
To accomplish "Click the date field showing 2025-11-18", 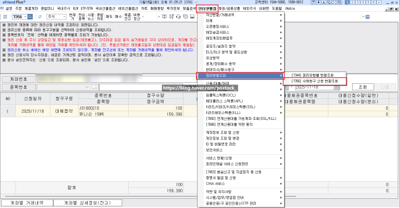I will pyautogui.click(x=314, y=87).
